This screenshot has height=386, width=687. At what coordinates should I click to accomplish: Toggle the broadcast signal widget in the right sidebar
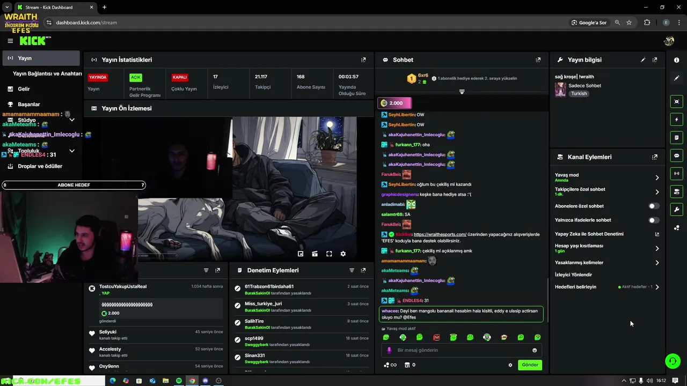(676, 174)
